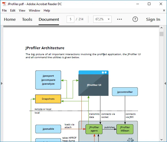This screenshot has height=142, width=167.
Task: Open the Edit menu
Action: tap(13, 11)
